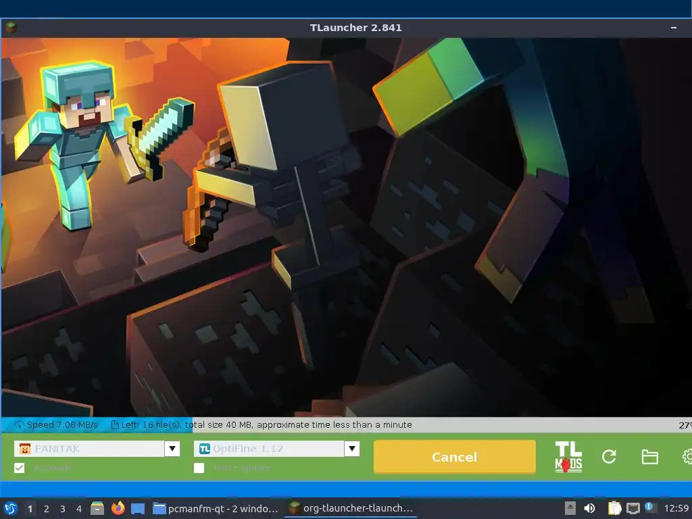Open the volume control in the tray

click(x=589, y=508)
